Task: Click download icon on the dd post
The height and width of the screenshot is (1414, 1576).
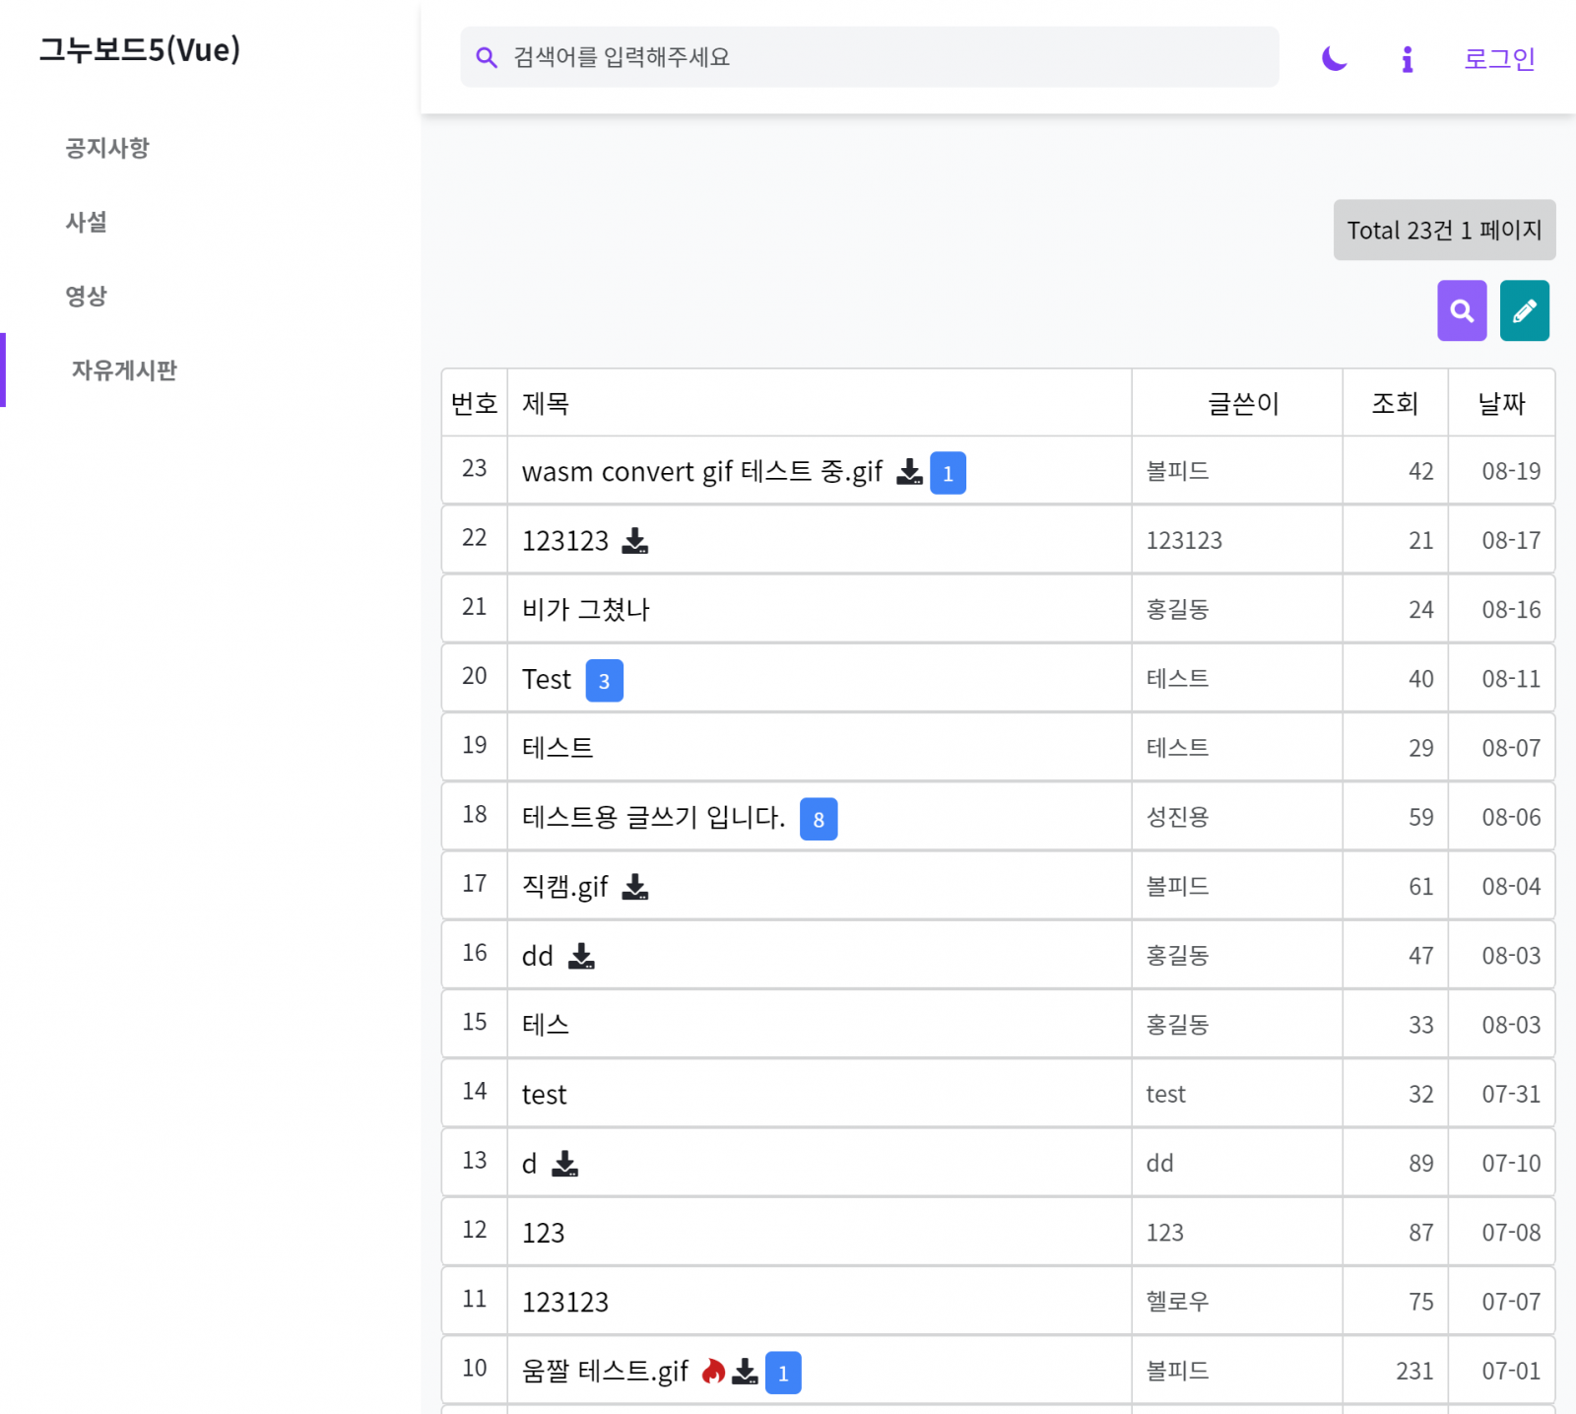Action: [581, 956]
